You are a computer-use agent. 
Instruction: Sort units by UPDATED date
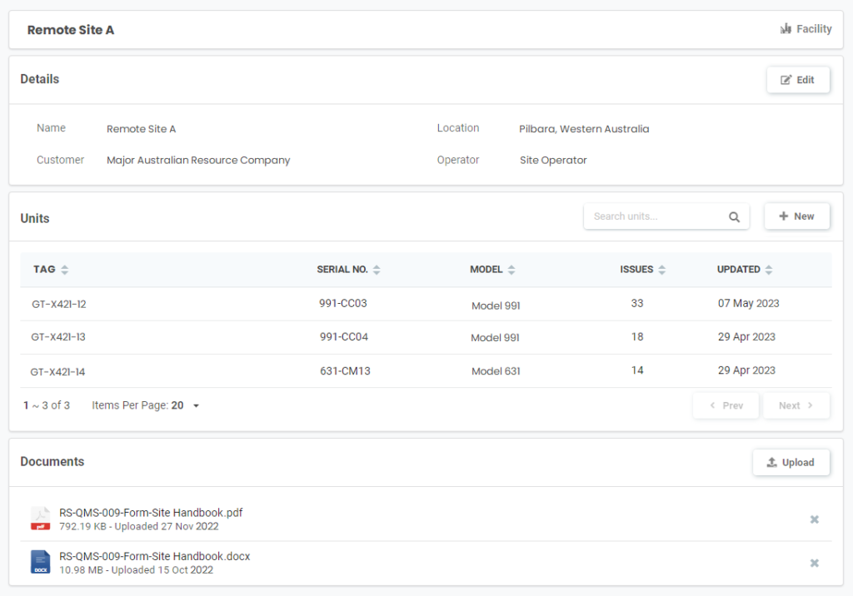pyautogui.click(x=769, y=270)
